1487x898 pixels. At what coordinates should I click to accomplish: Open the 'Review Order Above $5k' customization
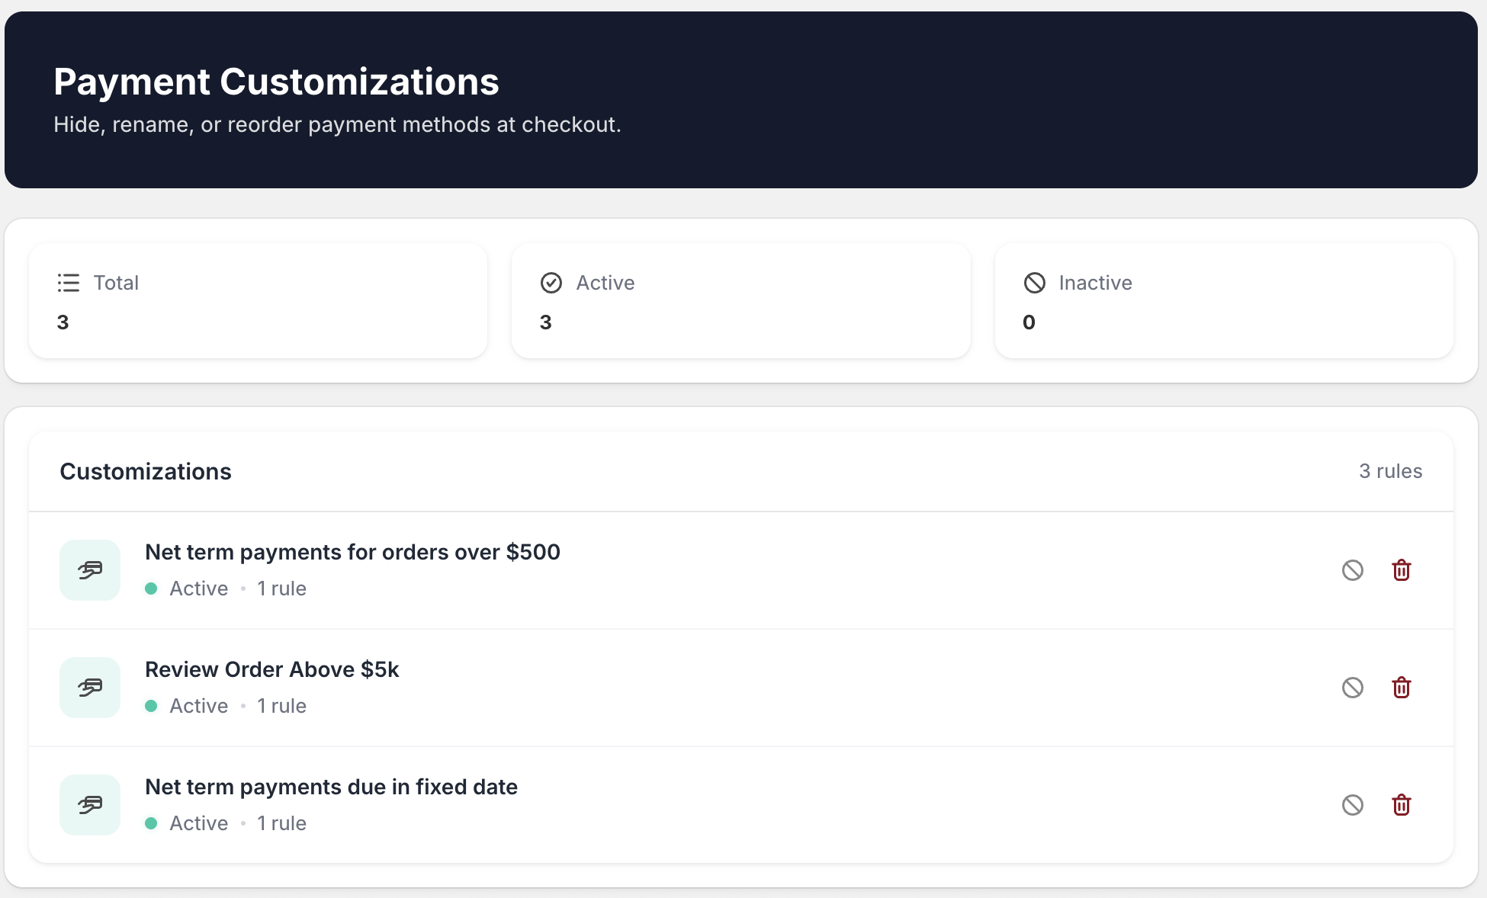271,669
